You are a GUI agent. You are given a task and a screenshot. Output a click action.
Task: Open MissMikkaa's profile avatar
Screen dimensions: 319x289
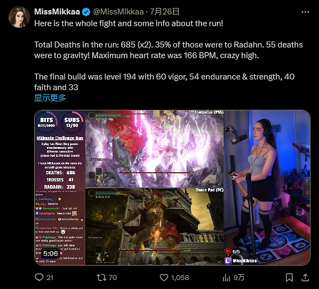[x=19, y=17]
